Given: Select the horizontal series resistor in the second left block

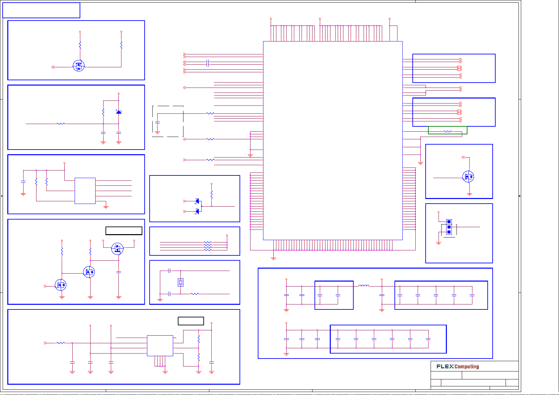Looking at the screenshot, I should (61, 124).
